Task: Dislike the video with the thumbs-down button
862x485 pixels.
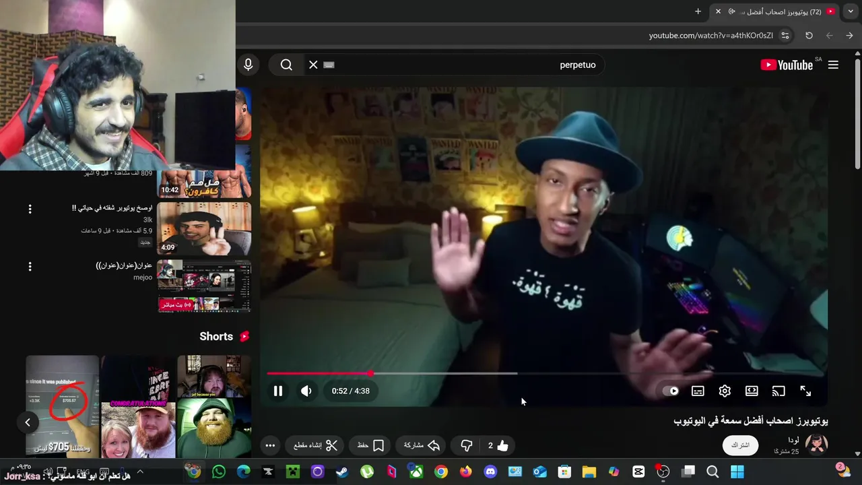Action: (467, 445)
